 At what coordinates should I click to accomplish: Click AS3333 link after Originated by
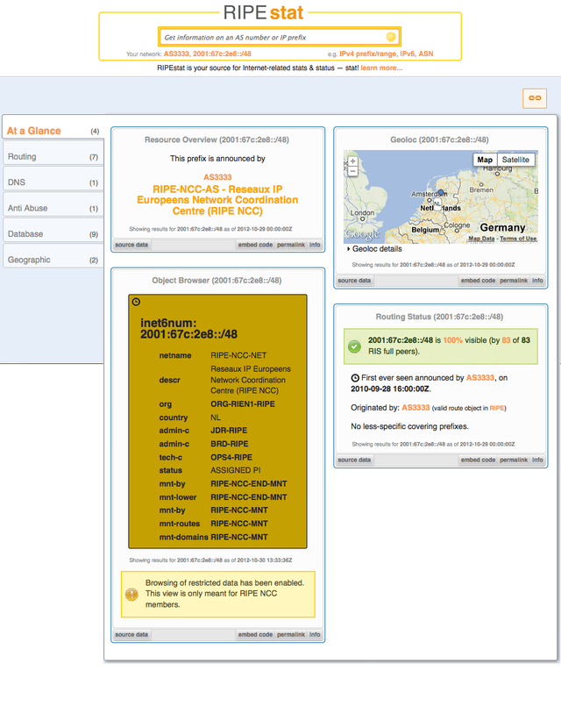click(x=415, y=408)
